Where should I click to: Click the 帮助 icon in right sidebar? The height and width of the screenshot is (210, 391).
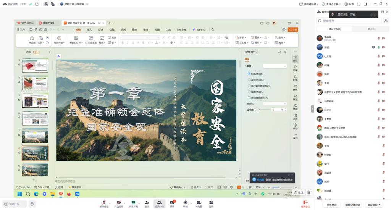[295, 126]
